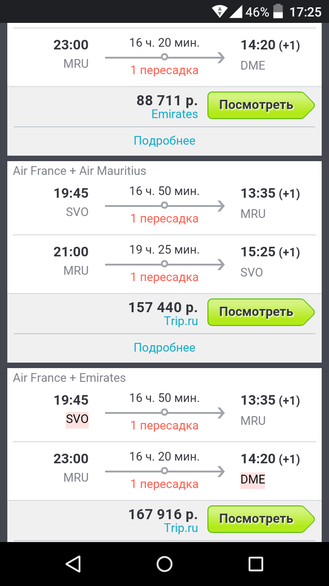Tap the highlighted DME arrival airport code
Image resolution: width=329 pixels, height=586 pixels.
pyautogui.click(x=253, y=479)
